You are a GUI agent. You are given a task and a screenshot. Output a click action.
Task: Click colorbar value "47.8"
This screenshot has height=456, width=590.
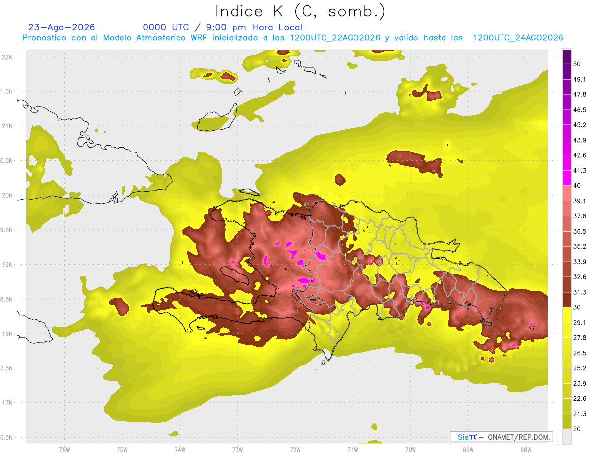pyautogui.click(x=580, y=94)
